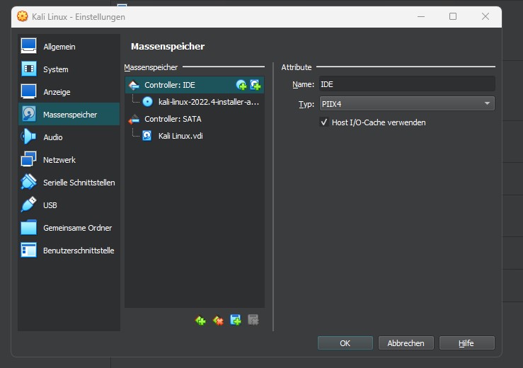Viewport: 523px width, 368px height.
Task: Click the System chip icon
Action: tap(29, 69)
